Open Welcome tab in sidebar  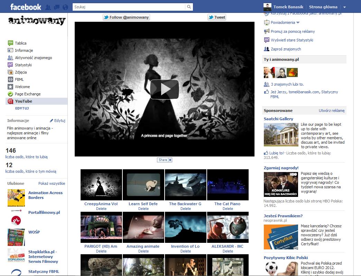(22, 87)
